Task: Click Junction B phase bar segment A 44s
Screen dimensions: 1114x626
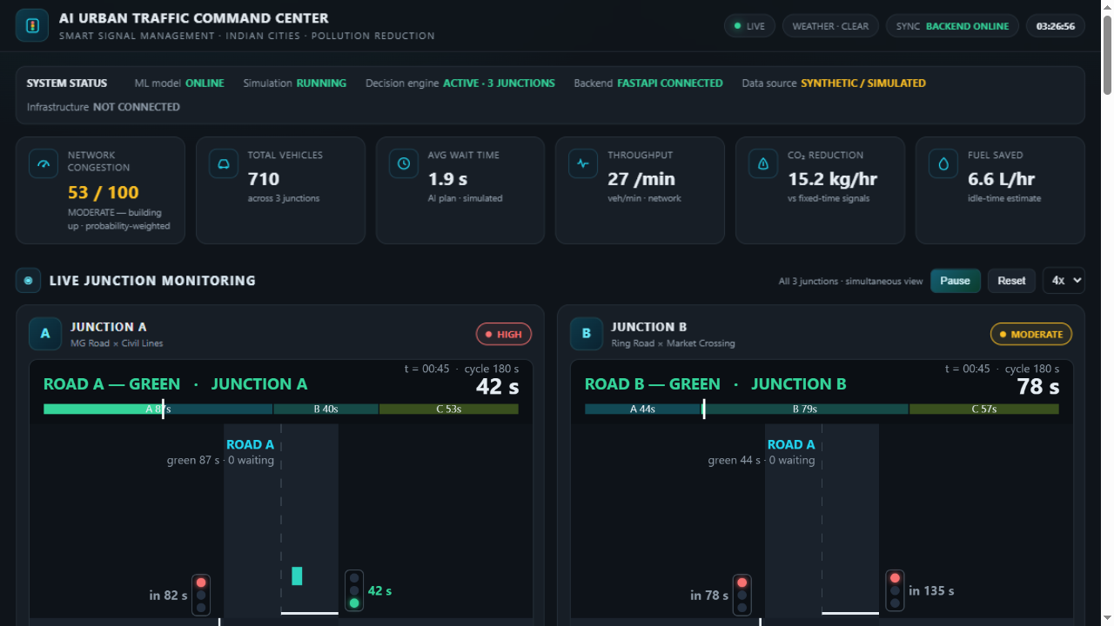Action: coord(642,409)
